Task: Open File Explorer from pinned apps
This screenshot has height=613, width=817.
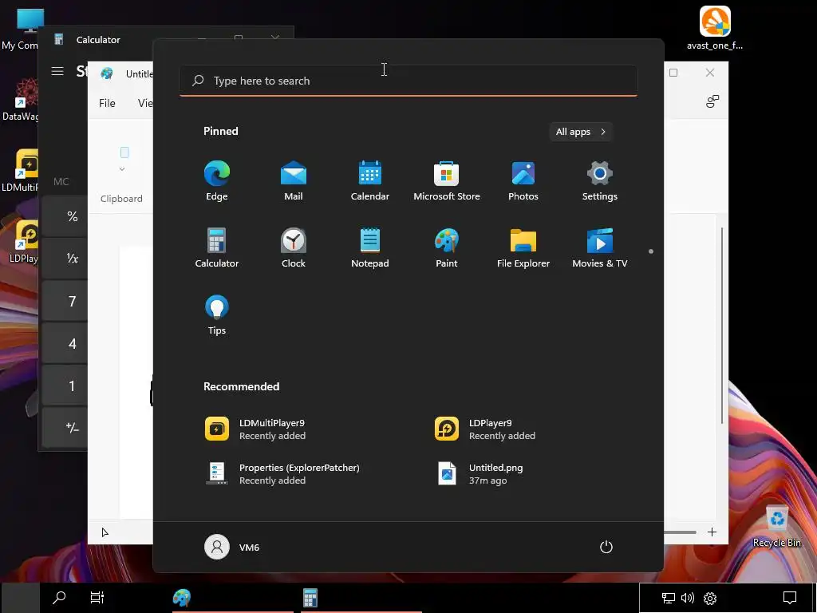Action: pos(523,248)
